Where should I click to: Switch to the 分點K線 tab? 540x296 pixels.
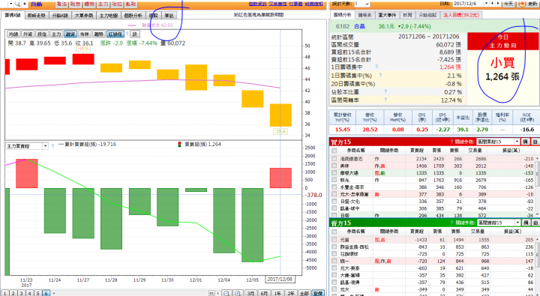coord(60,16)
